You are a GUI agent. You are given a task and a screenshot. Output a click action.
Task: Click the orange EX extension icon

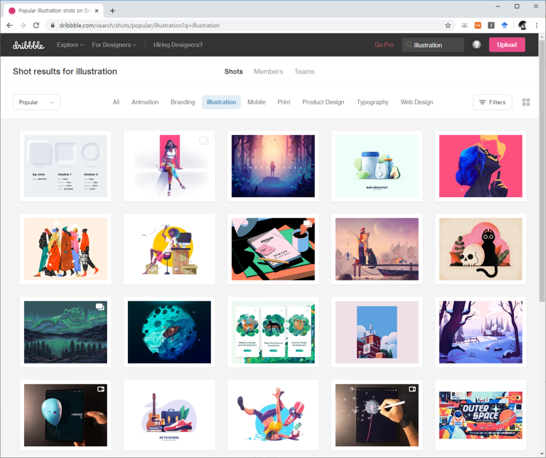pos(478,25)
